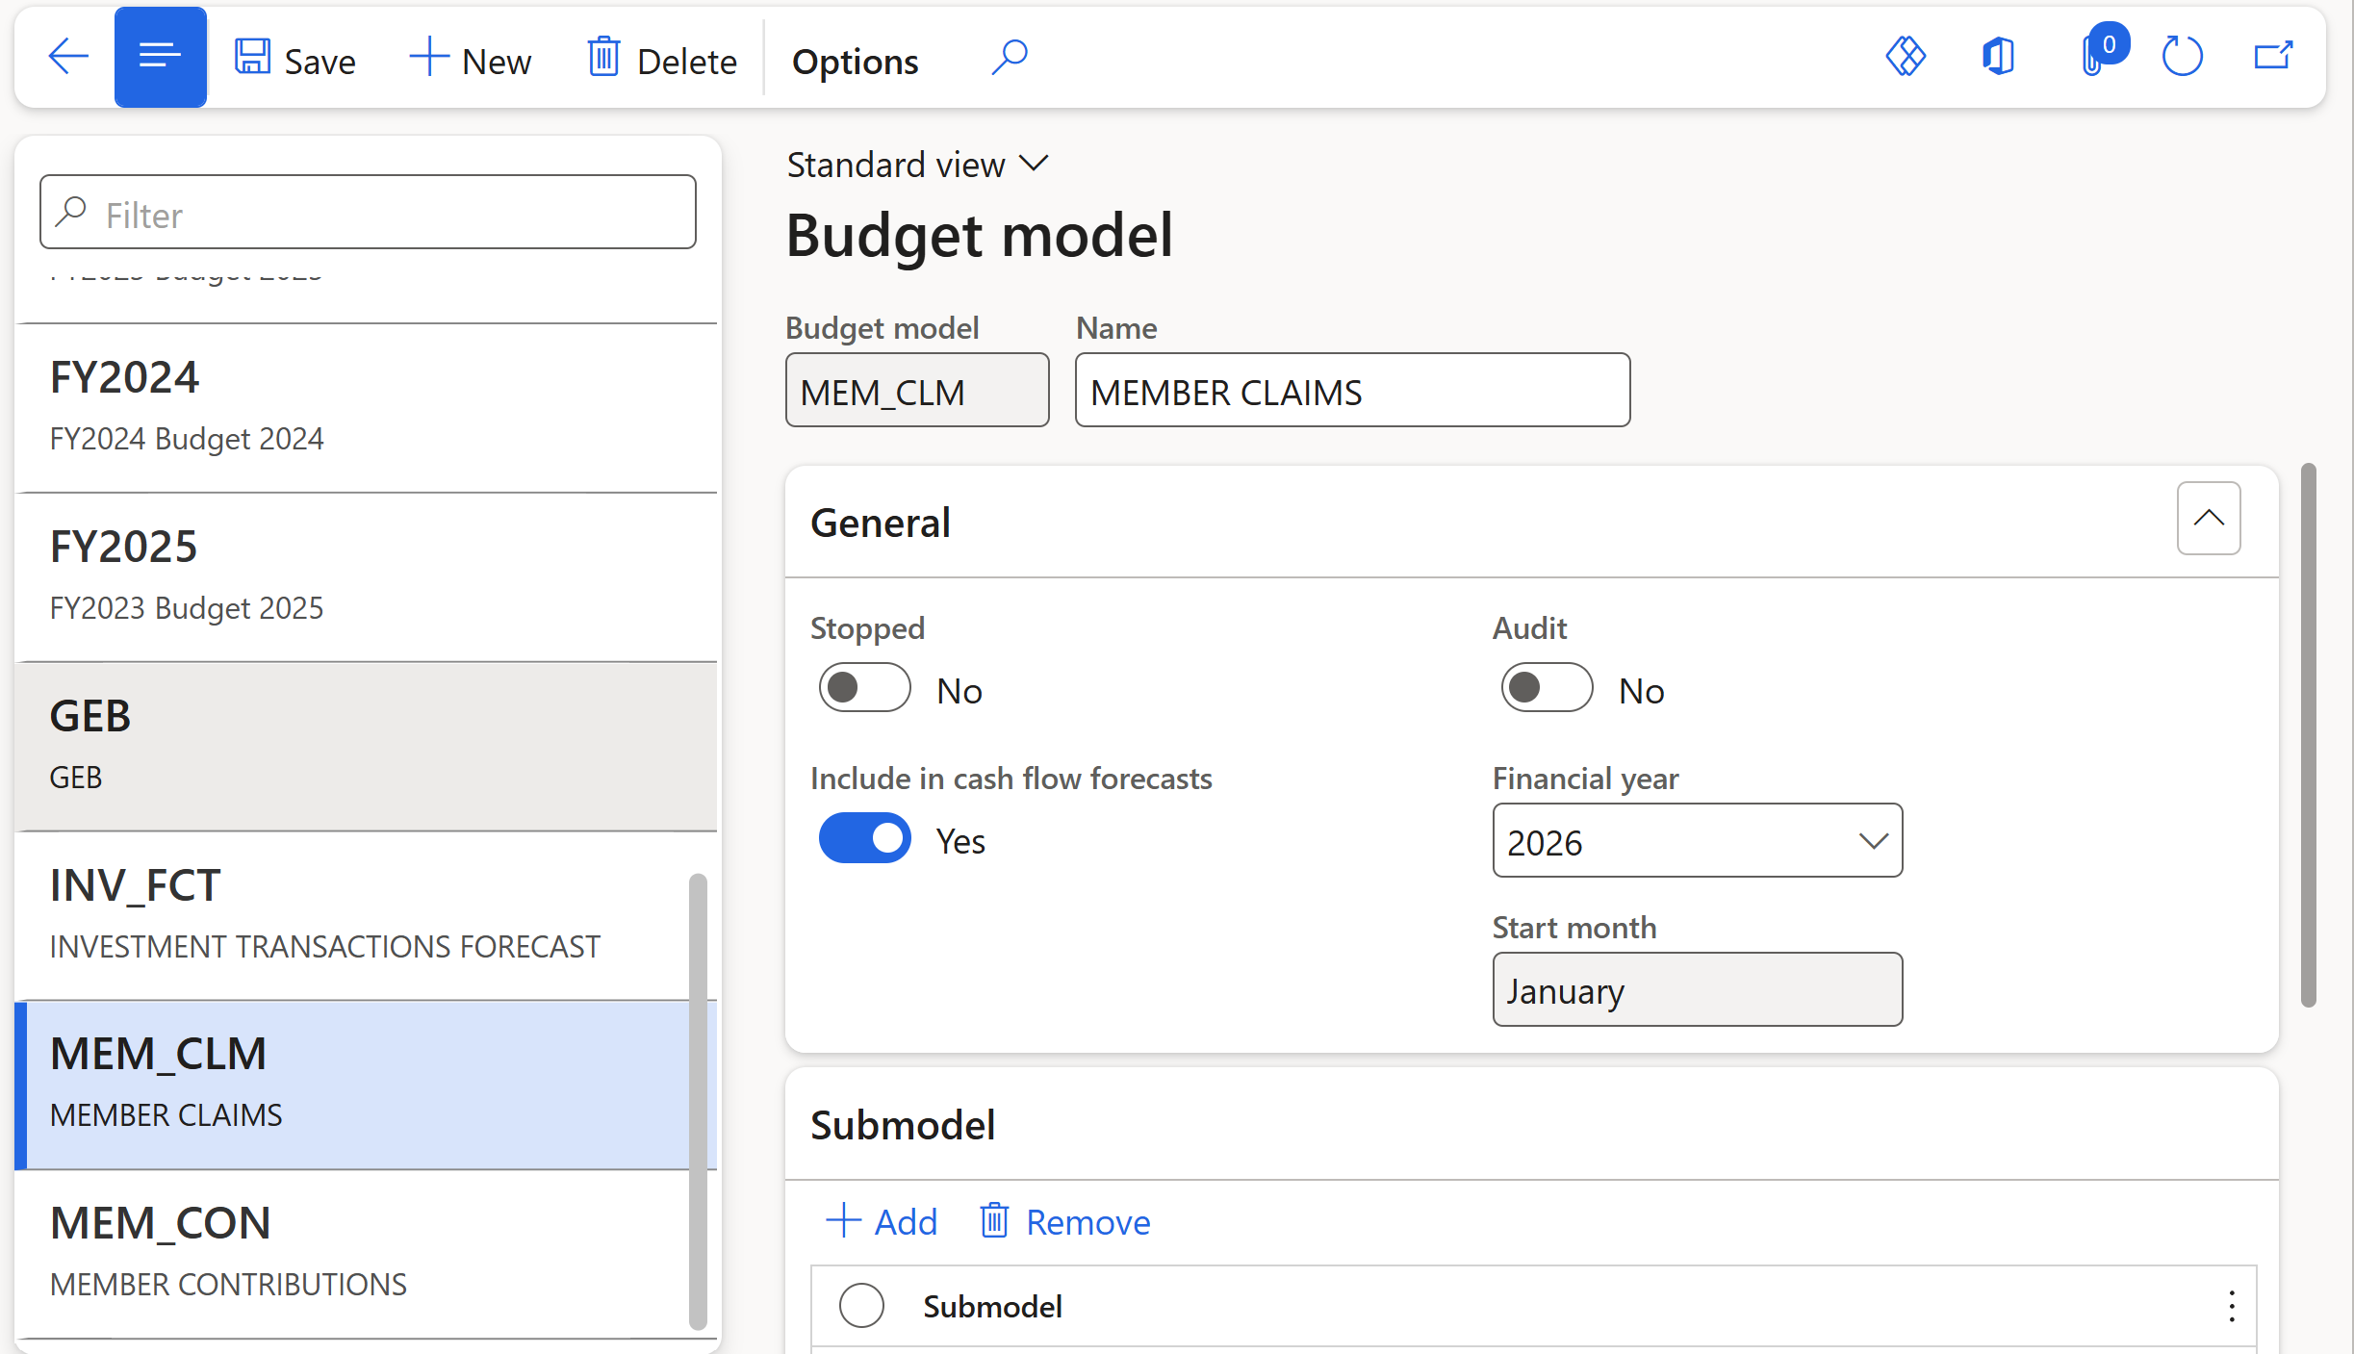Click the Budget model field MEM_CLM
The image size is (2354, 1354).
917,391
